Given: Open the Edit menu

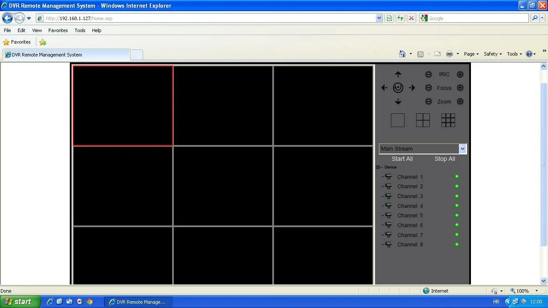Looking at the screenshot, I should (21, 30).
